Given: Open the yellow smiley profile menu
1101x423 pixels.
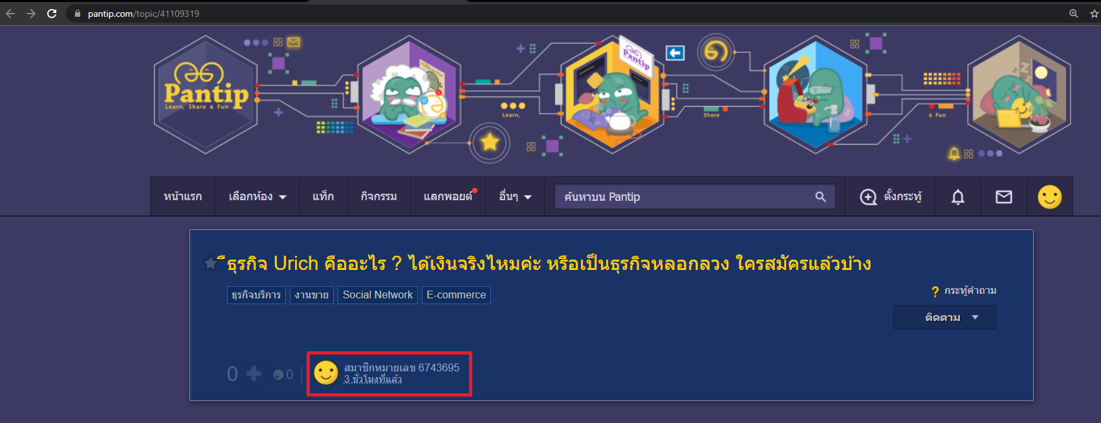Looking at the screenshot, I should pyautogui.click(x=1049, y=197).
